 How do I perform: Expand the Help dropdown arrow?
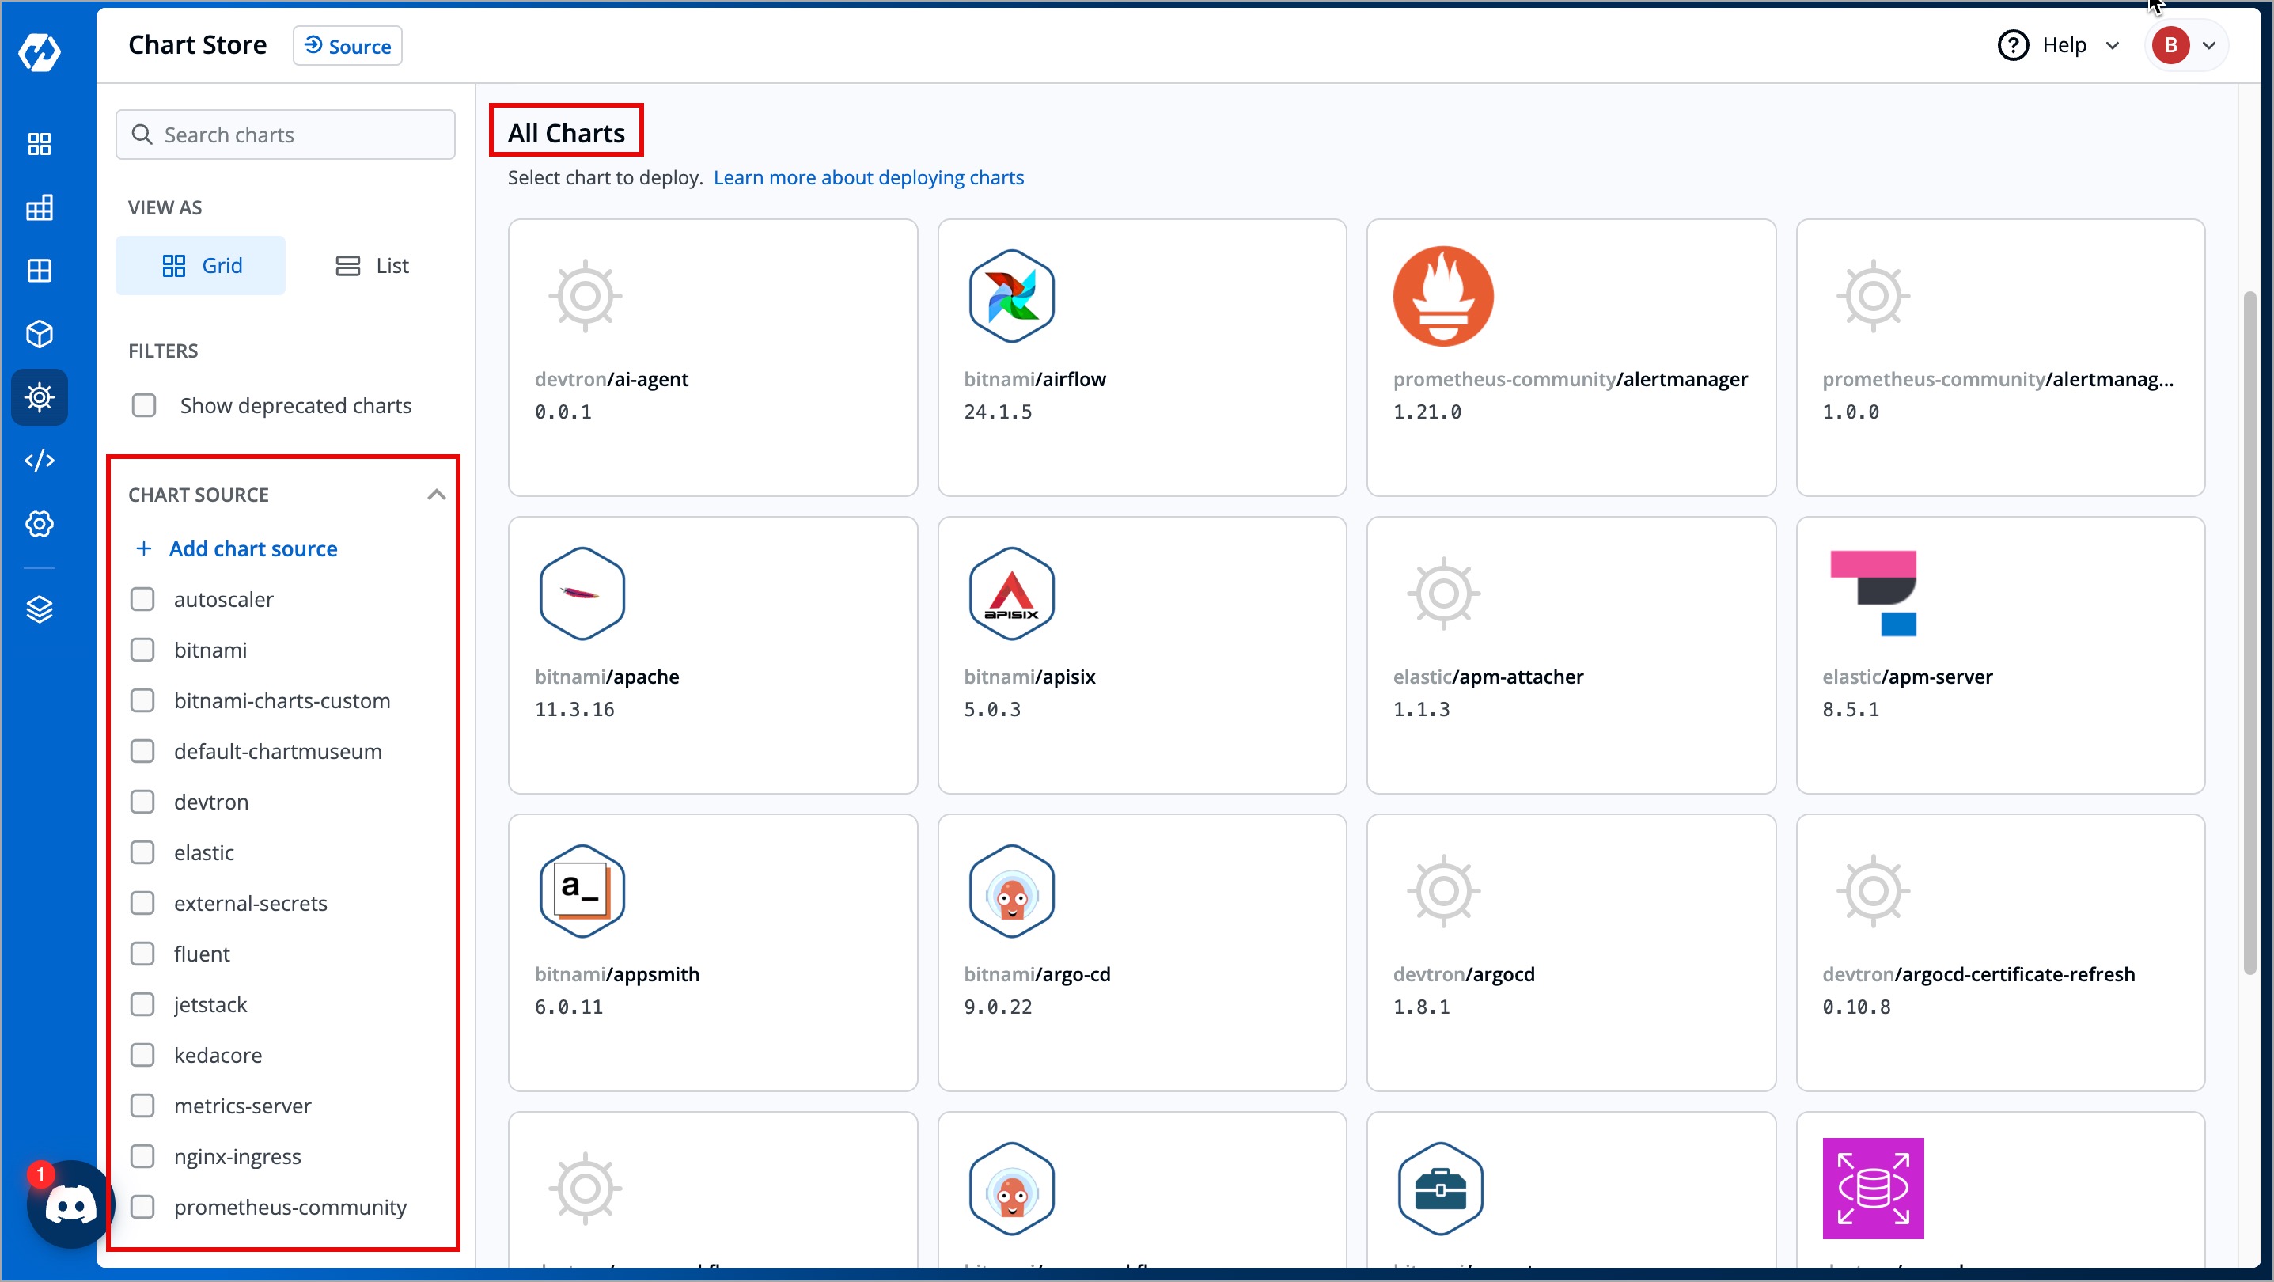(x=2113, y=45)
